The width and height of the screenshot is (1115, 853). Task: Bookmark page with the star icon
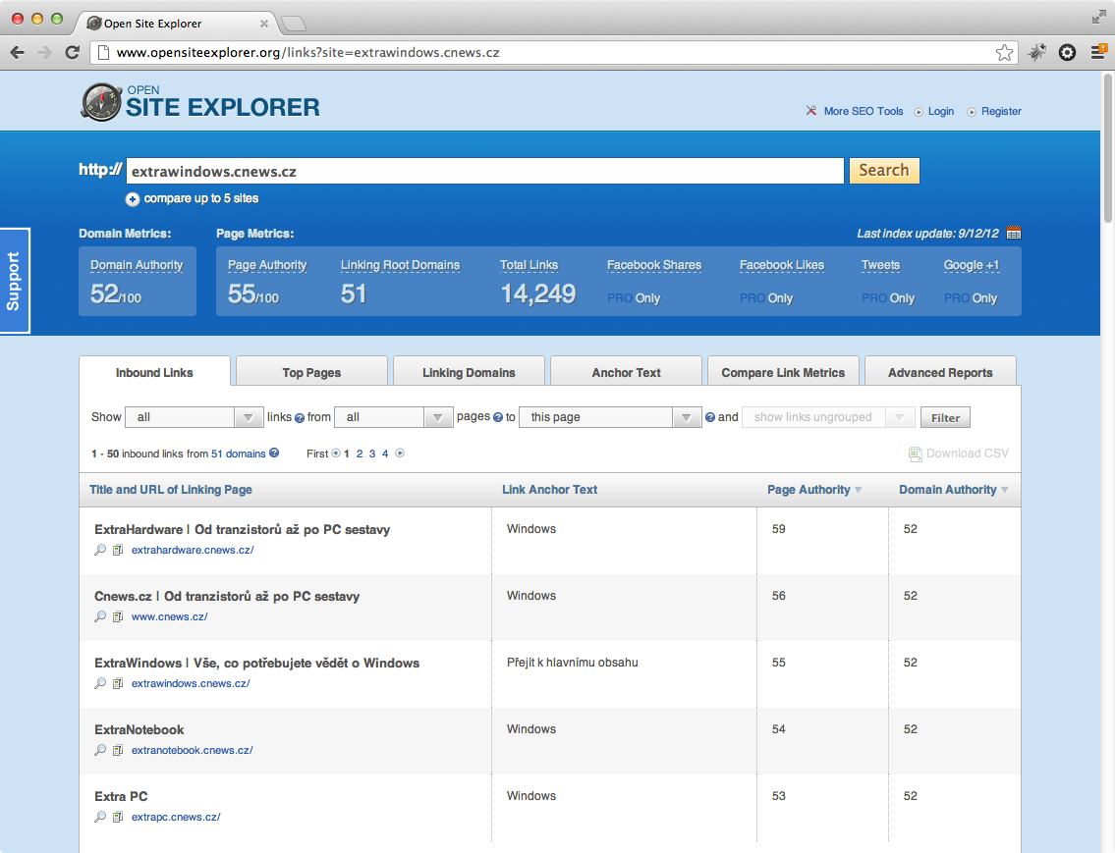pos(1004,53)
